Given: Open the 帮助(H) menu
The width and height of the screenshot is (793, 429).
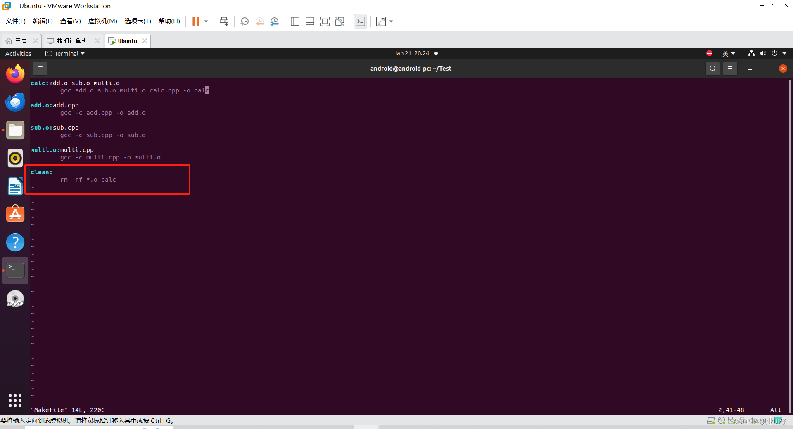Looking at the screenshot, I should tap(169, 21).
